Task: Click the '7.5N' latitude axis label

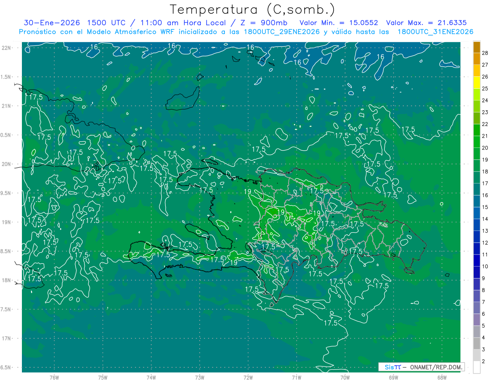Action: tap(7, 309)
